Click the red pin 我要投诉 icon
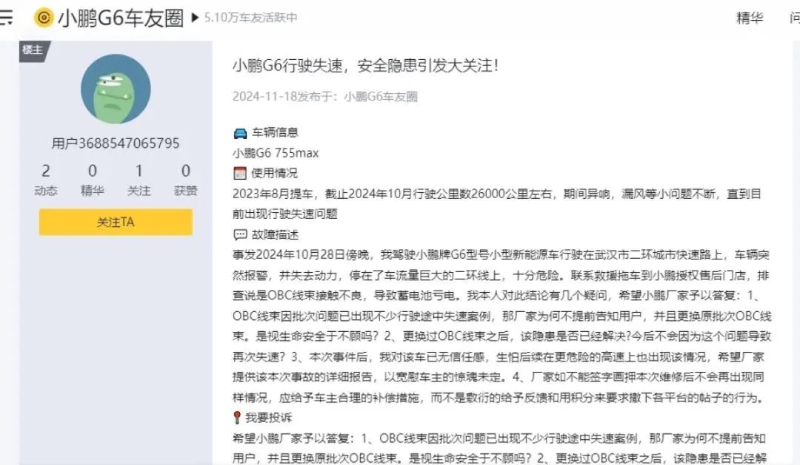 [237, 418]
